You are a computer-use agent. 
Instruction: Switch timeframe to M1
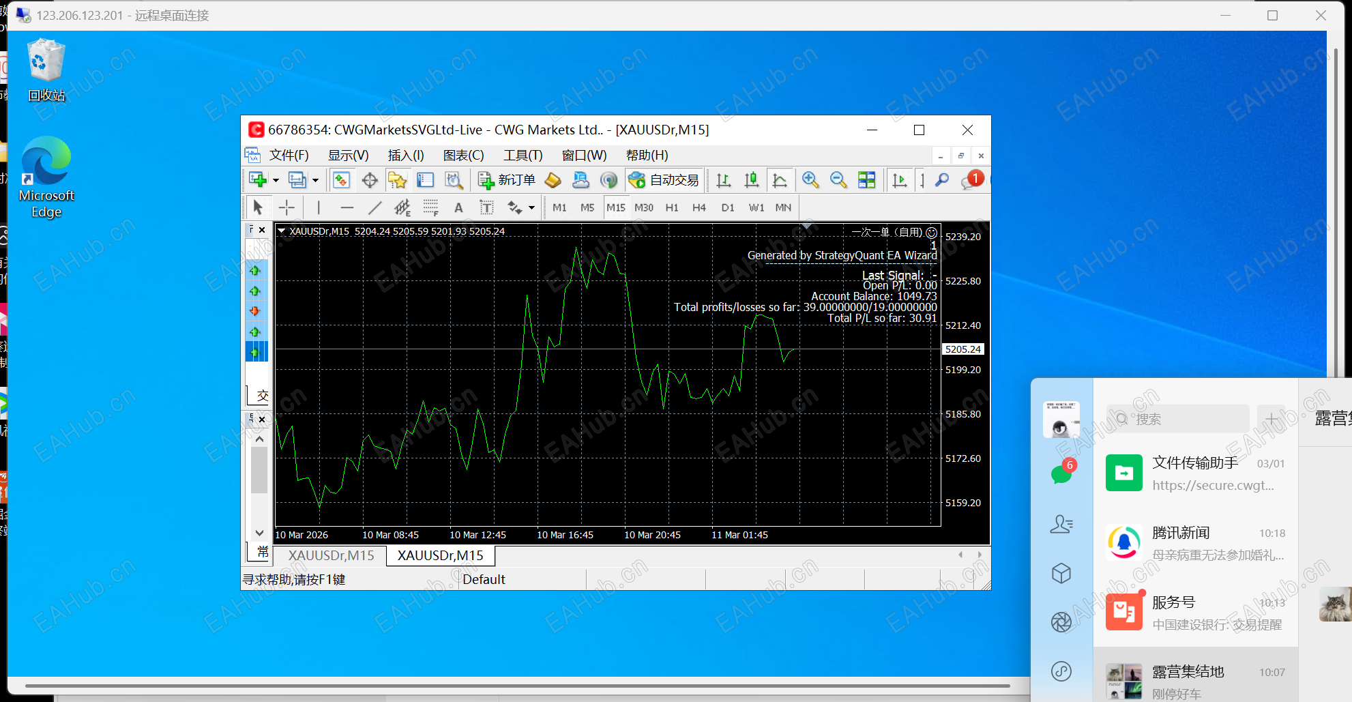click(x=560, y=207)
